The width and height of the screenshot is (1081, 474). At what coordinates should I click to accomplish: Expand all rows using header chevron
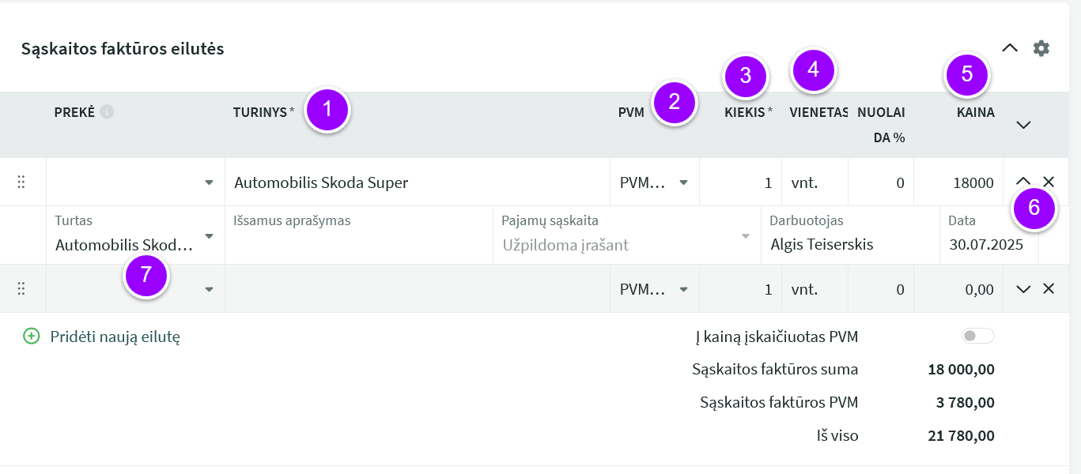(x=1023, y=125)
